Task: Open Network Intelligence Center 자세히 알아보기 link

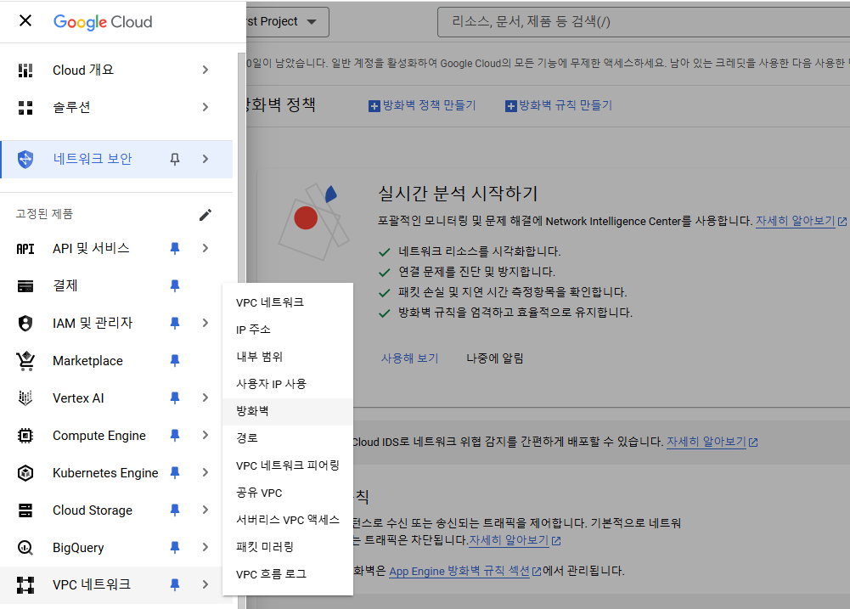Action: click(802, 221)
